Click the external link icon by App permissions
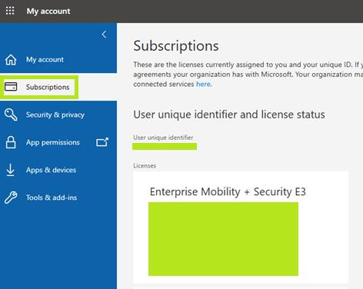 (102, 142)
